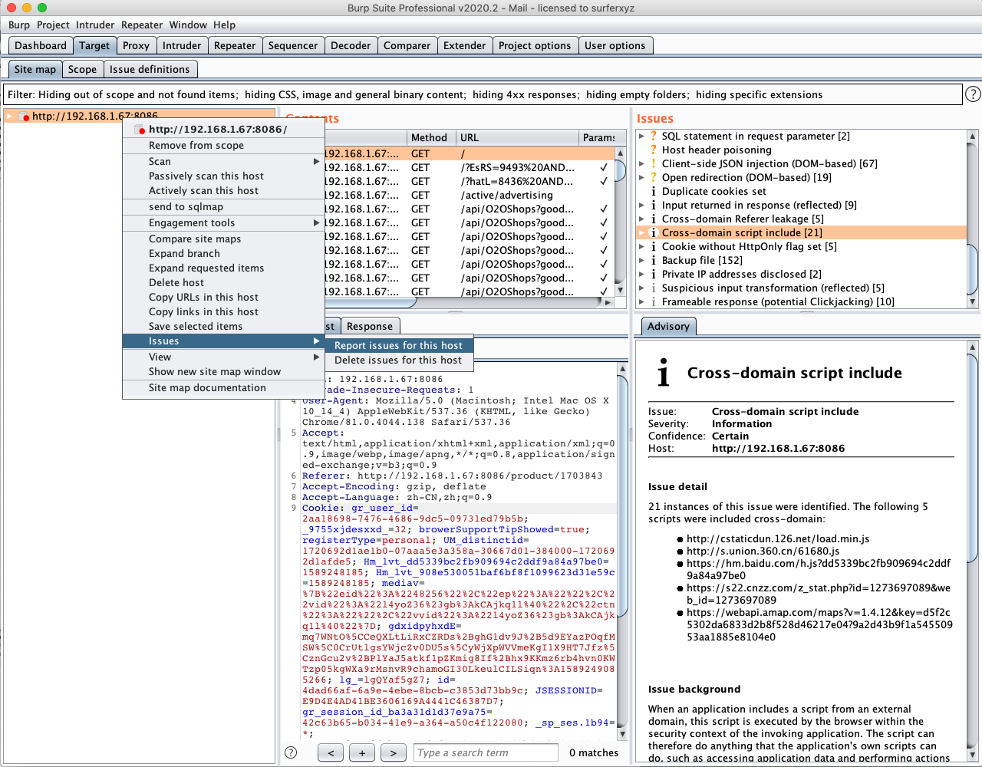Click the contents table horizontal scrollbar right arrow
This screenshot has height=767, width=982.
coord(608,302)
